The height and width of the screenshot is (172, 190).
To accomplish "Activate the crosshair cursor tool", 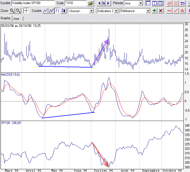I will coord(26,11).
